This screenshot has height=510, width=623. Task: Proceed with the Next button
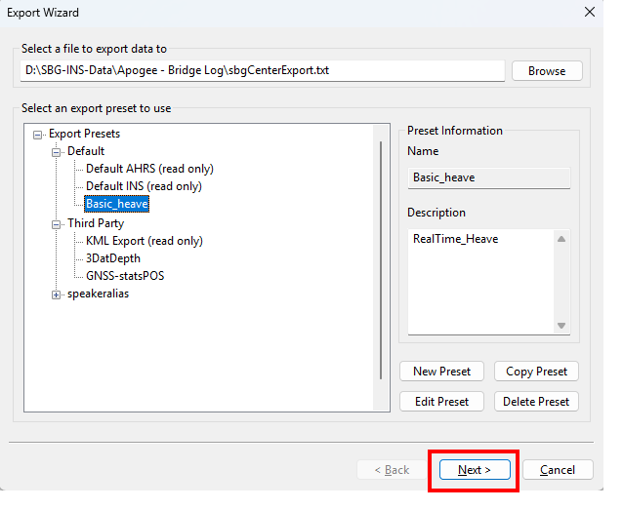[474, 470]
